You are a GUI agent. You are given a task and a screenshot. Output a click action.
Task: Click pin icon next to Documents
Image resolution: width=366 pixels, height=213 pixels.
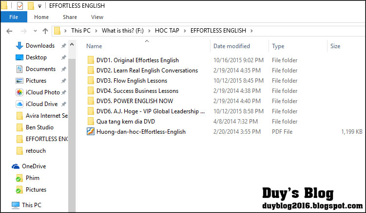pos(63,69)
